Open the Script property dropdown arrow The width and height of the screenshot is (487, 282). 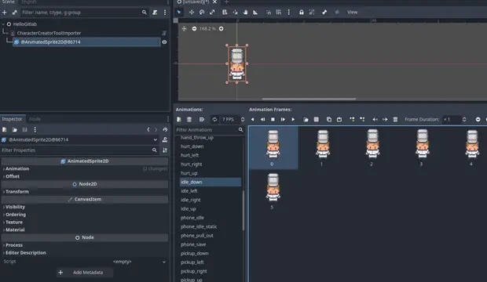click(x=163, y=262)
